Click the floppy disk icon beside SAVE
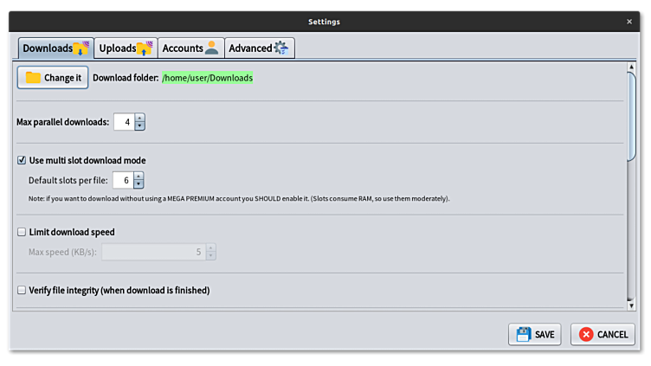This screenshot has height=366, width=651. [523, 334]
